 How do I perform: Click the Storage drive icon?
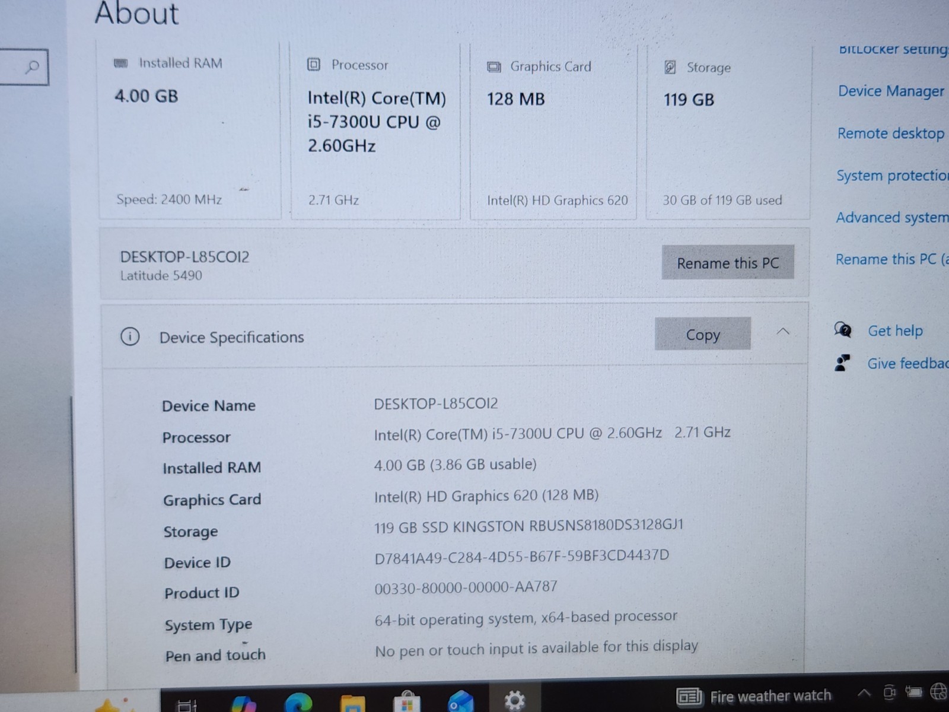[x=670, y=67]
